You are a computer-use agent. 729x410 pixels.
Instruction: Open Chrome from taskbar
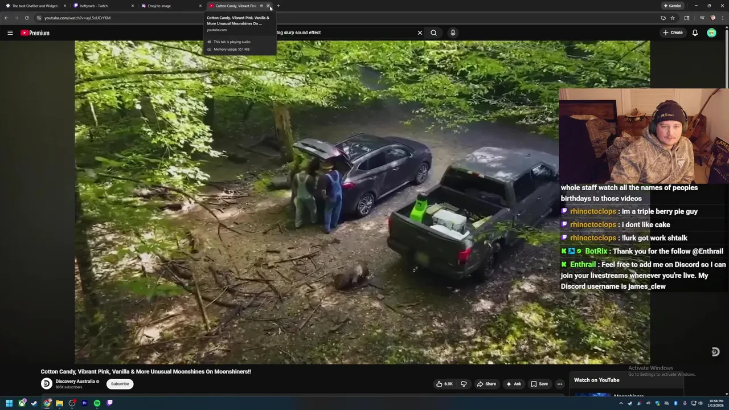point(47,403)
